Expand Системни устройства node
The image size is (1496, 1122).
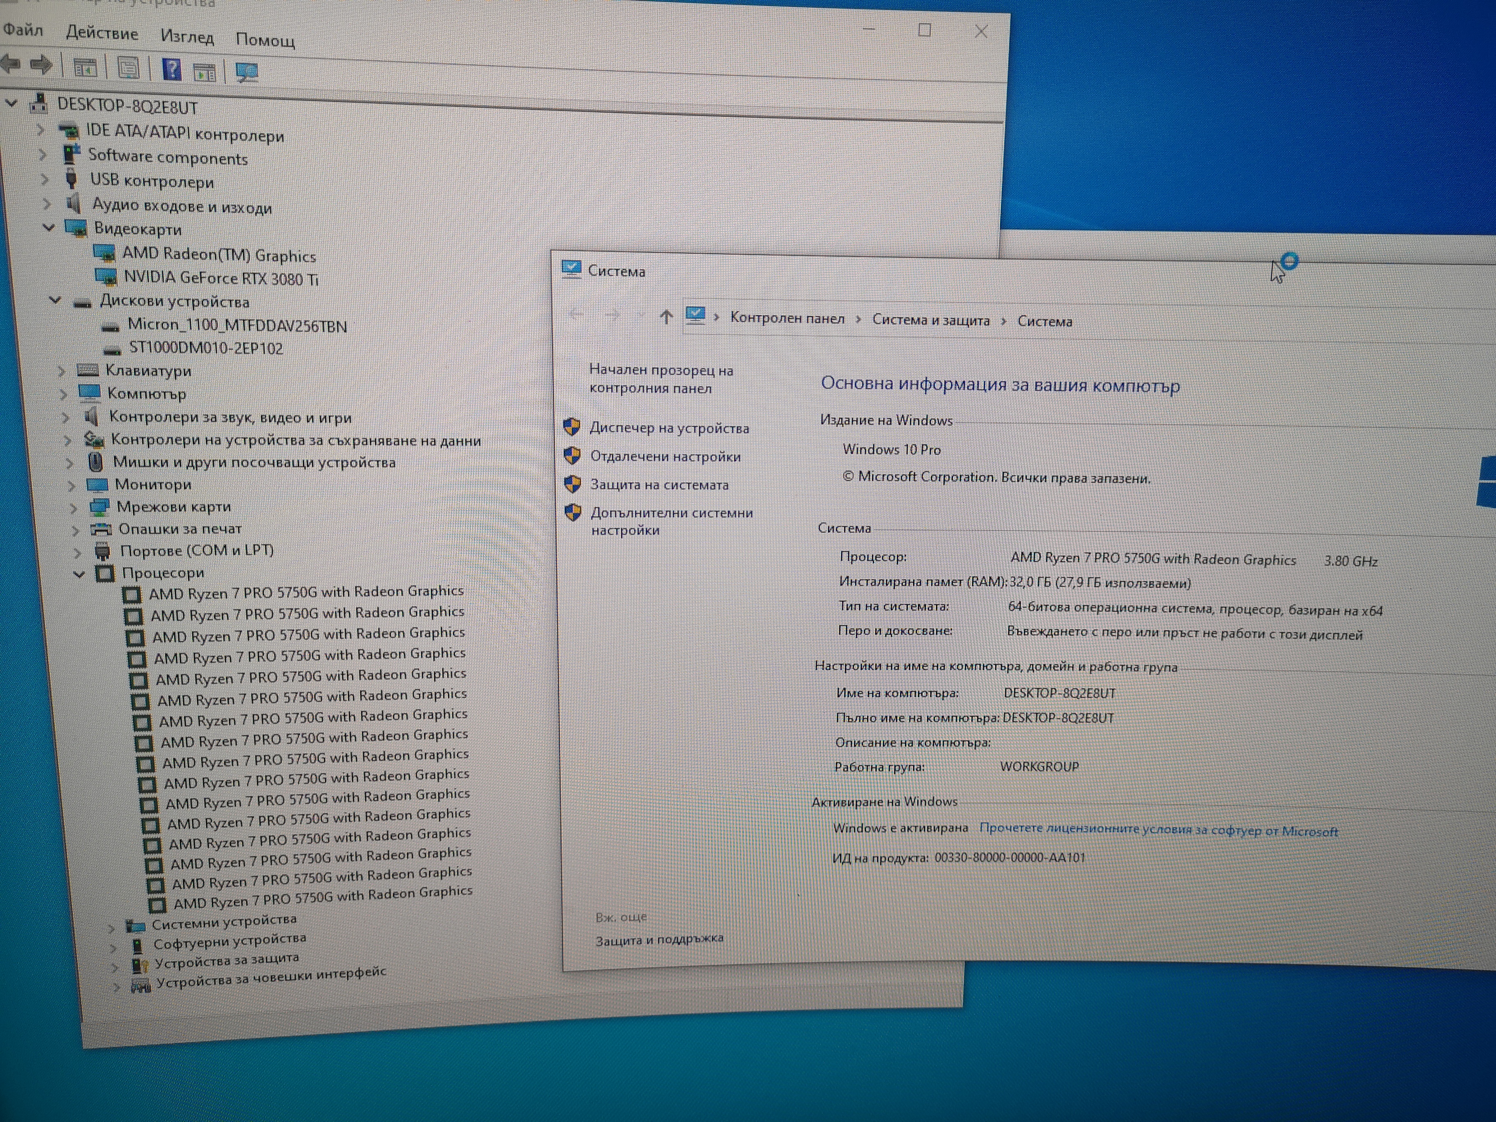tap(112, 928)
